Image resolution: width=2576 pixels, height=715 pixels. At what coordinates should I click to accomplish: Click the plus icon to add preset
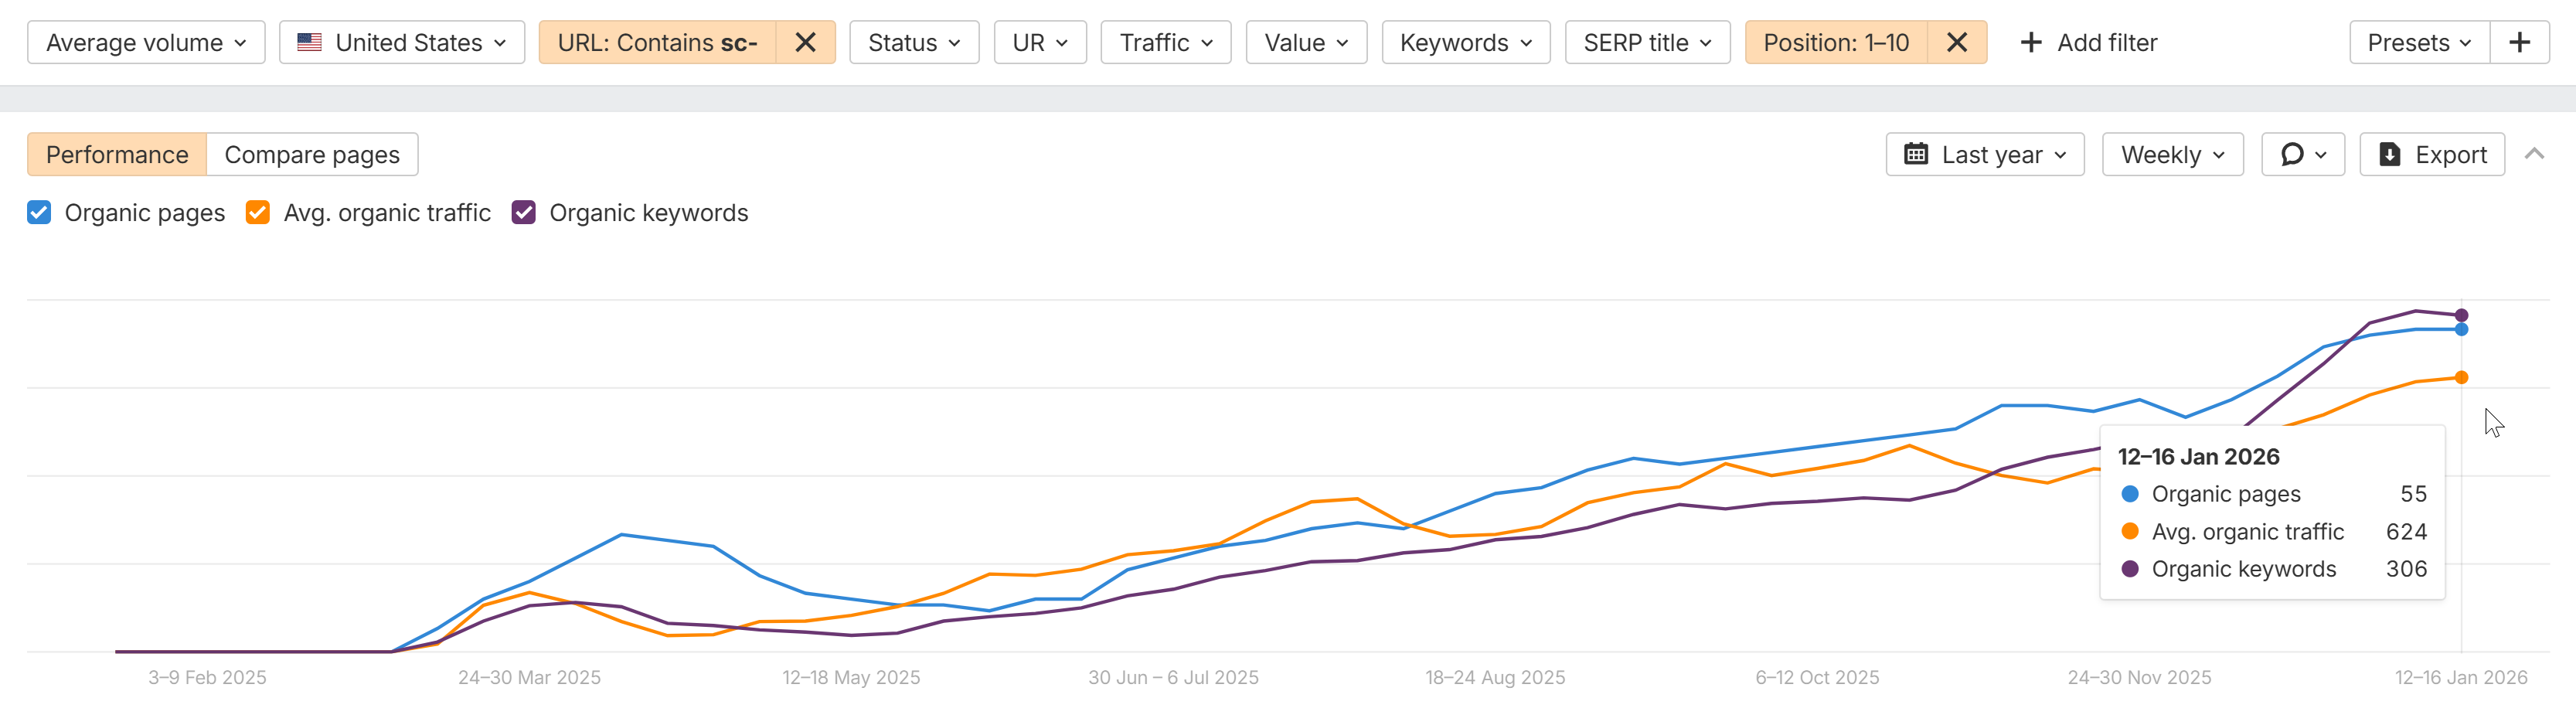tap(2519, 43)
